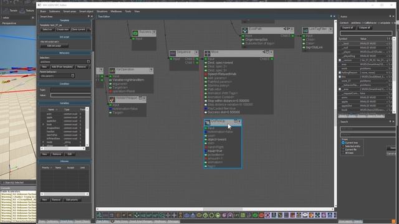Open the Subbrains menu

pos(54,11)
